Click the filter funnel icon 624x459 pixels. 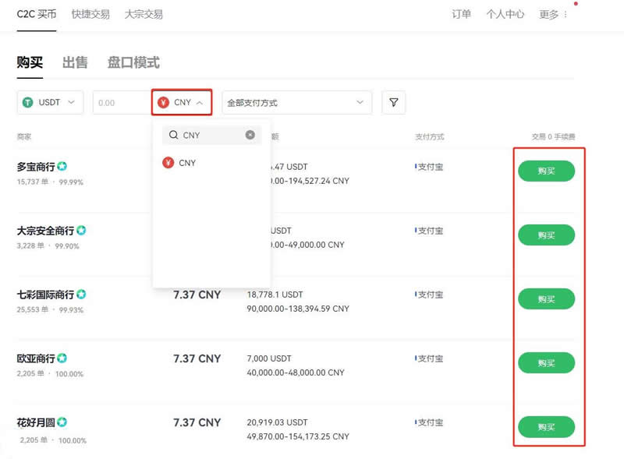(394, 102)
